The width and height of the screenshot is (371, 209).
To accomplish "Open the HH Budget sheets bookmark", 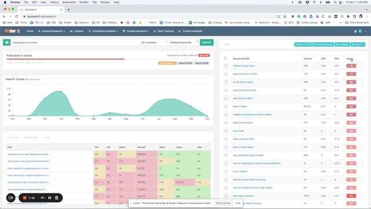I will [x=197, y=23].
